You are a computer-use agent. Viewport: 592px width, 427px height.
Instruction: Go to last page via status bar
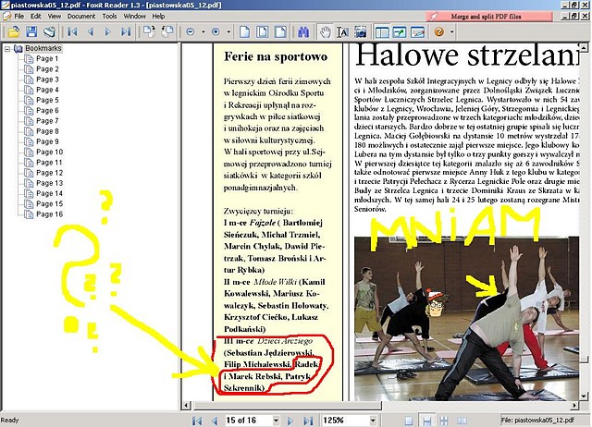(x=308, y=421)
